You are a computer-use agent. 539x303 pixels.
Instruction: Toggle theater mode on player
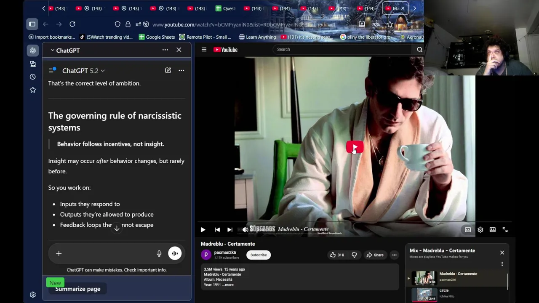point(493,230)
